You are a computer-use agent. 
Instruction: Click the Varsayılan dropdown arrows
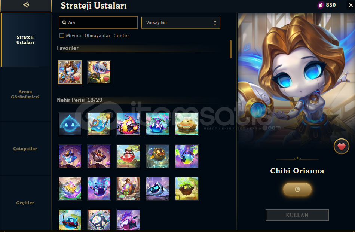point(215,23)
